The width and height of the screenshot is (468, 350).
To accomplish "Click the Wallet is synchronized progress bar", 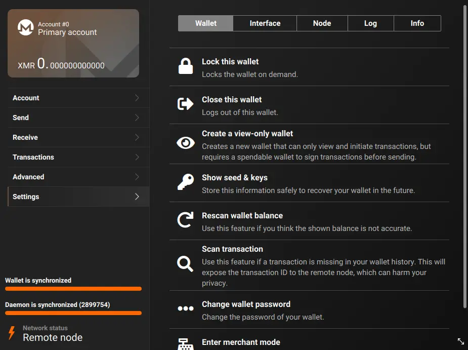I will tap(73, 289).
